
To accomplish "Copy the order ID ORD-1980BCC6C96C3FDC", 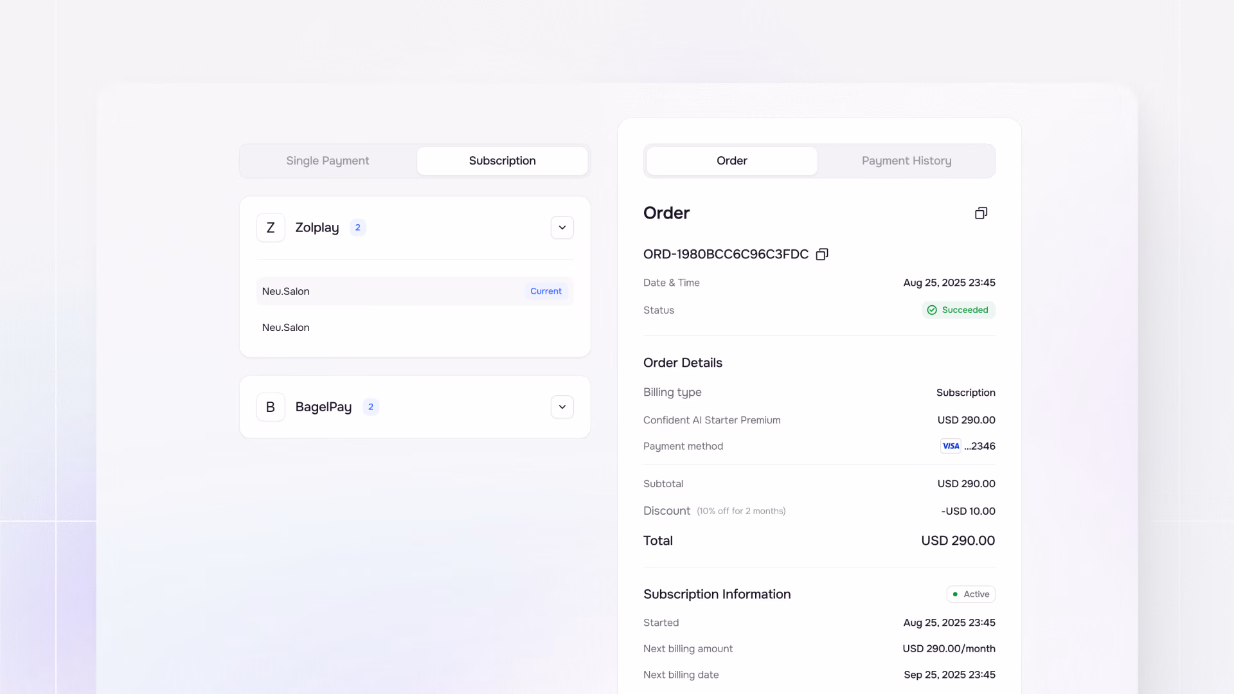I will pos(821,254).
